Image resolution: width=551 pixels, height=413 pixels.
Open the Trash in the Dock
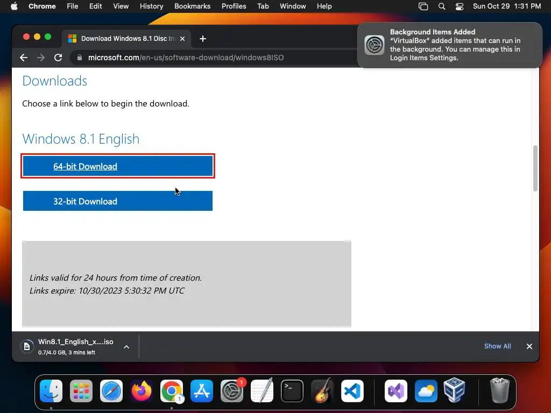(499, 390)
